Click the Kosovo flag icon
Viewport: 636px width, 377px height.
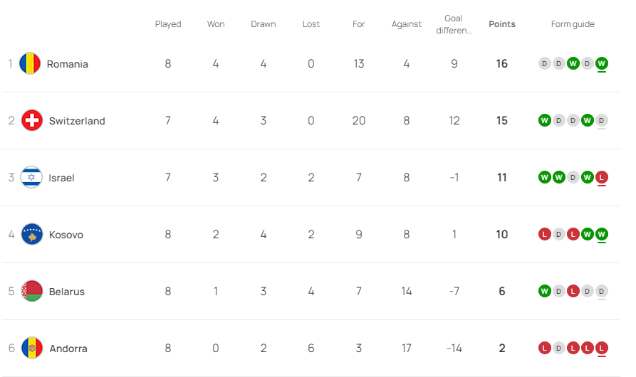click(31, 235)
